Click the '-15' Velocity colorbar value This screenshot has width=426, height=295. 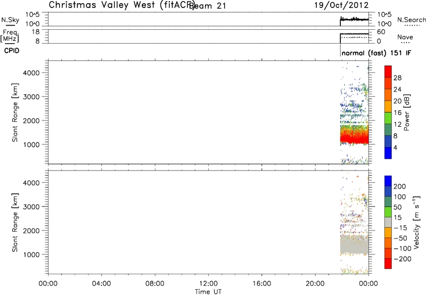click(400, 228)
